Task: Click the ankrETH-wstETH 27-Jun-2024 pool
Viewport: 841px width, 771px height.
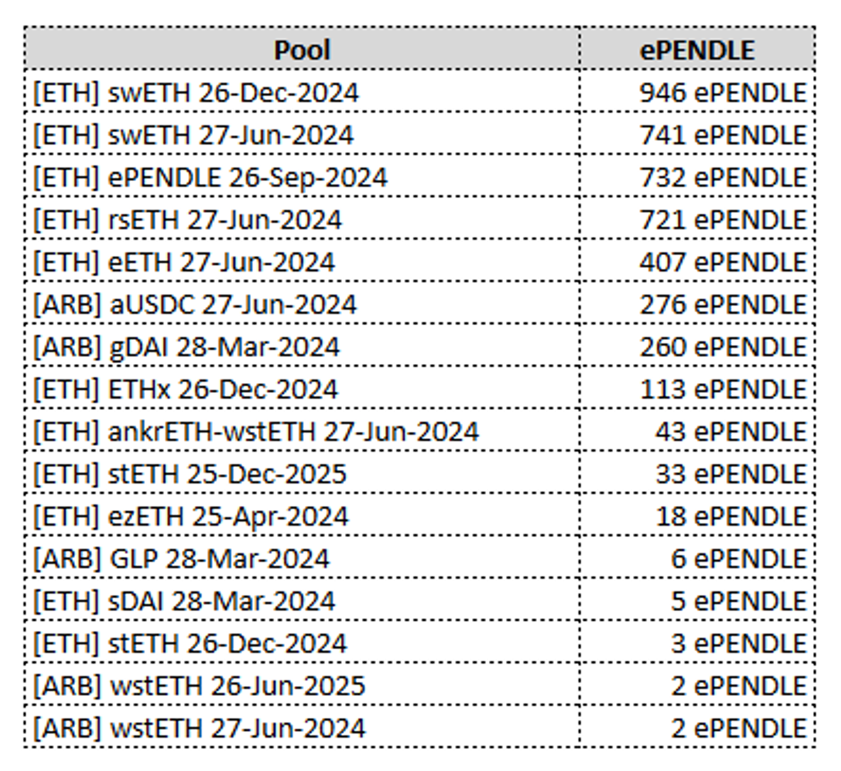Action: click(x=256, y=432)
